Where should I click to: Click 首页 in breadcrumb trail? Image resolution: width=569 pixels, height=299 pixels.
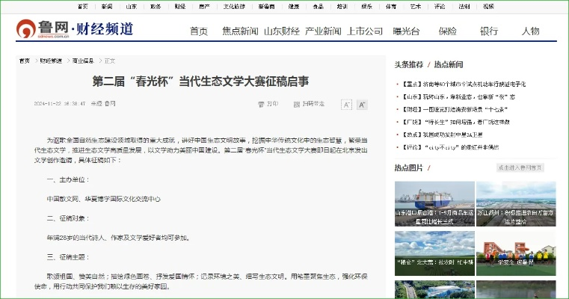[25, 60]
